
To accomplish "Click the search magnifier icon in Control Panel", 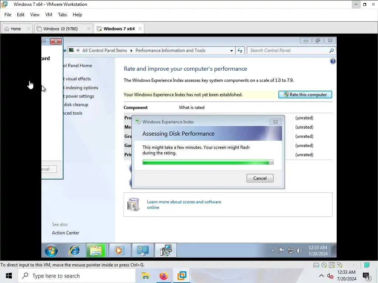I will [331, 50].
